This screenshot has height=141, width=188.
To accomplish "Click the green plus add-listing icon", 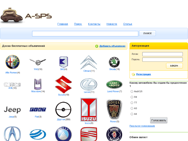I will (97, 46).
